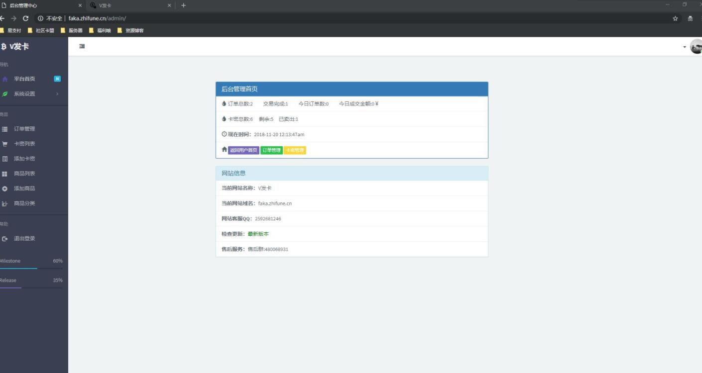Screen dimensions: 702x373
Task: Click the green 订单管理 button
Action: pyautogui.click(x=271, y=150)
